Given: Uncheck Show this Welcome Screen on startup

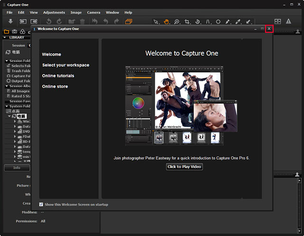Looking at the screenshot, I should (x=41, y=204).
